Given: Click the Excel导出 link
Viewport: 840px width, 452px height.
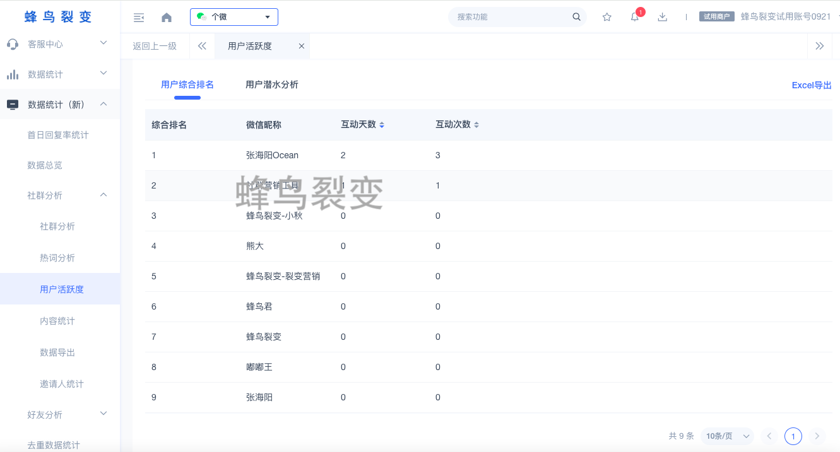Looking at the screenshot, I should coord(812,85).
